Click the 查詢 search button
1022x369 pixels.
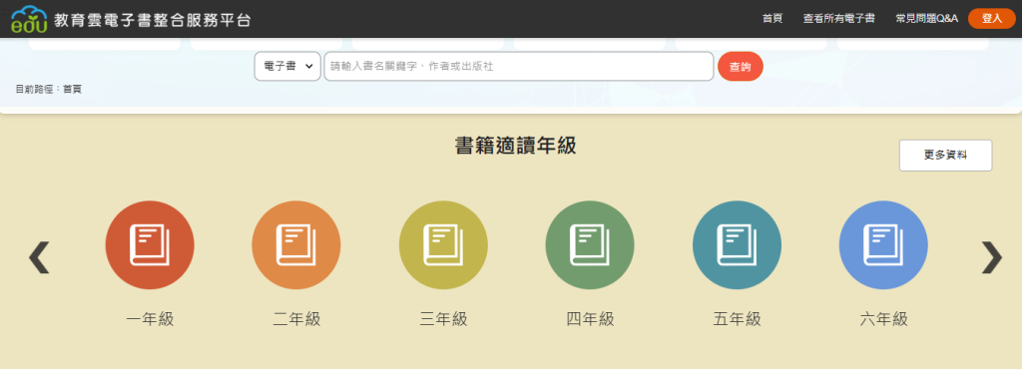coord(741,67)
